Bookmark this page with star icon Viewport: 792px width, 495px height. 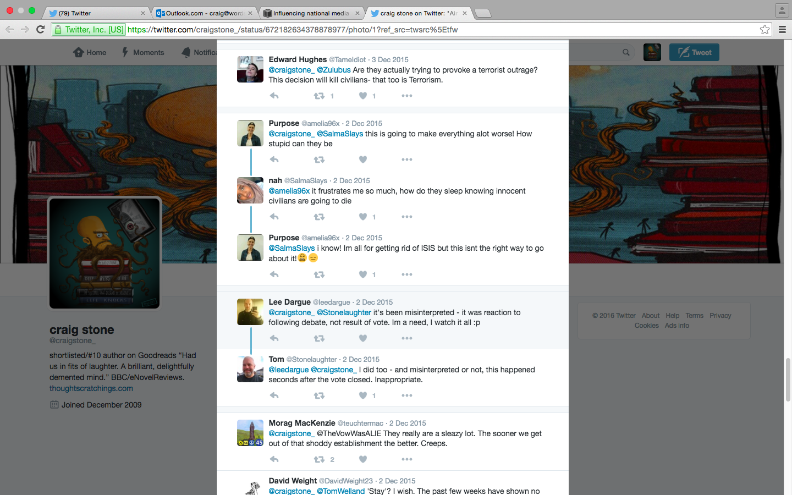[x=765, y=30]
